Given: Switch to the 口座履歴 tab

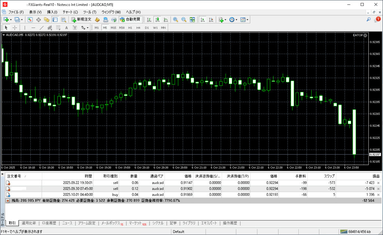Looking at the screenshot, I should pos(49,223).
